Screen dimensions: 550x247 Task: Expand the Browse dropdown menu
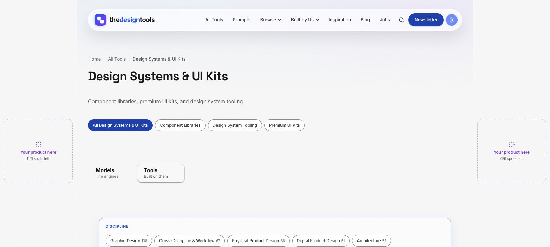(x=271, y=20)
